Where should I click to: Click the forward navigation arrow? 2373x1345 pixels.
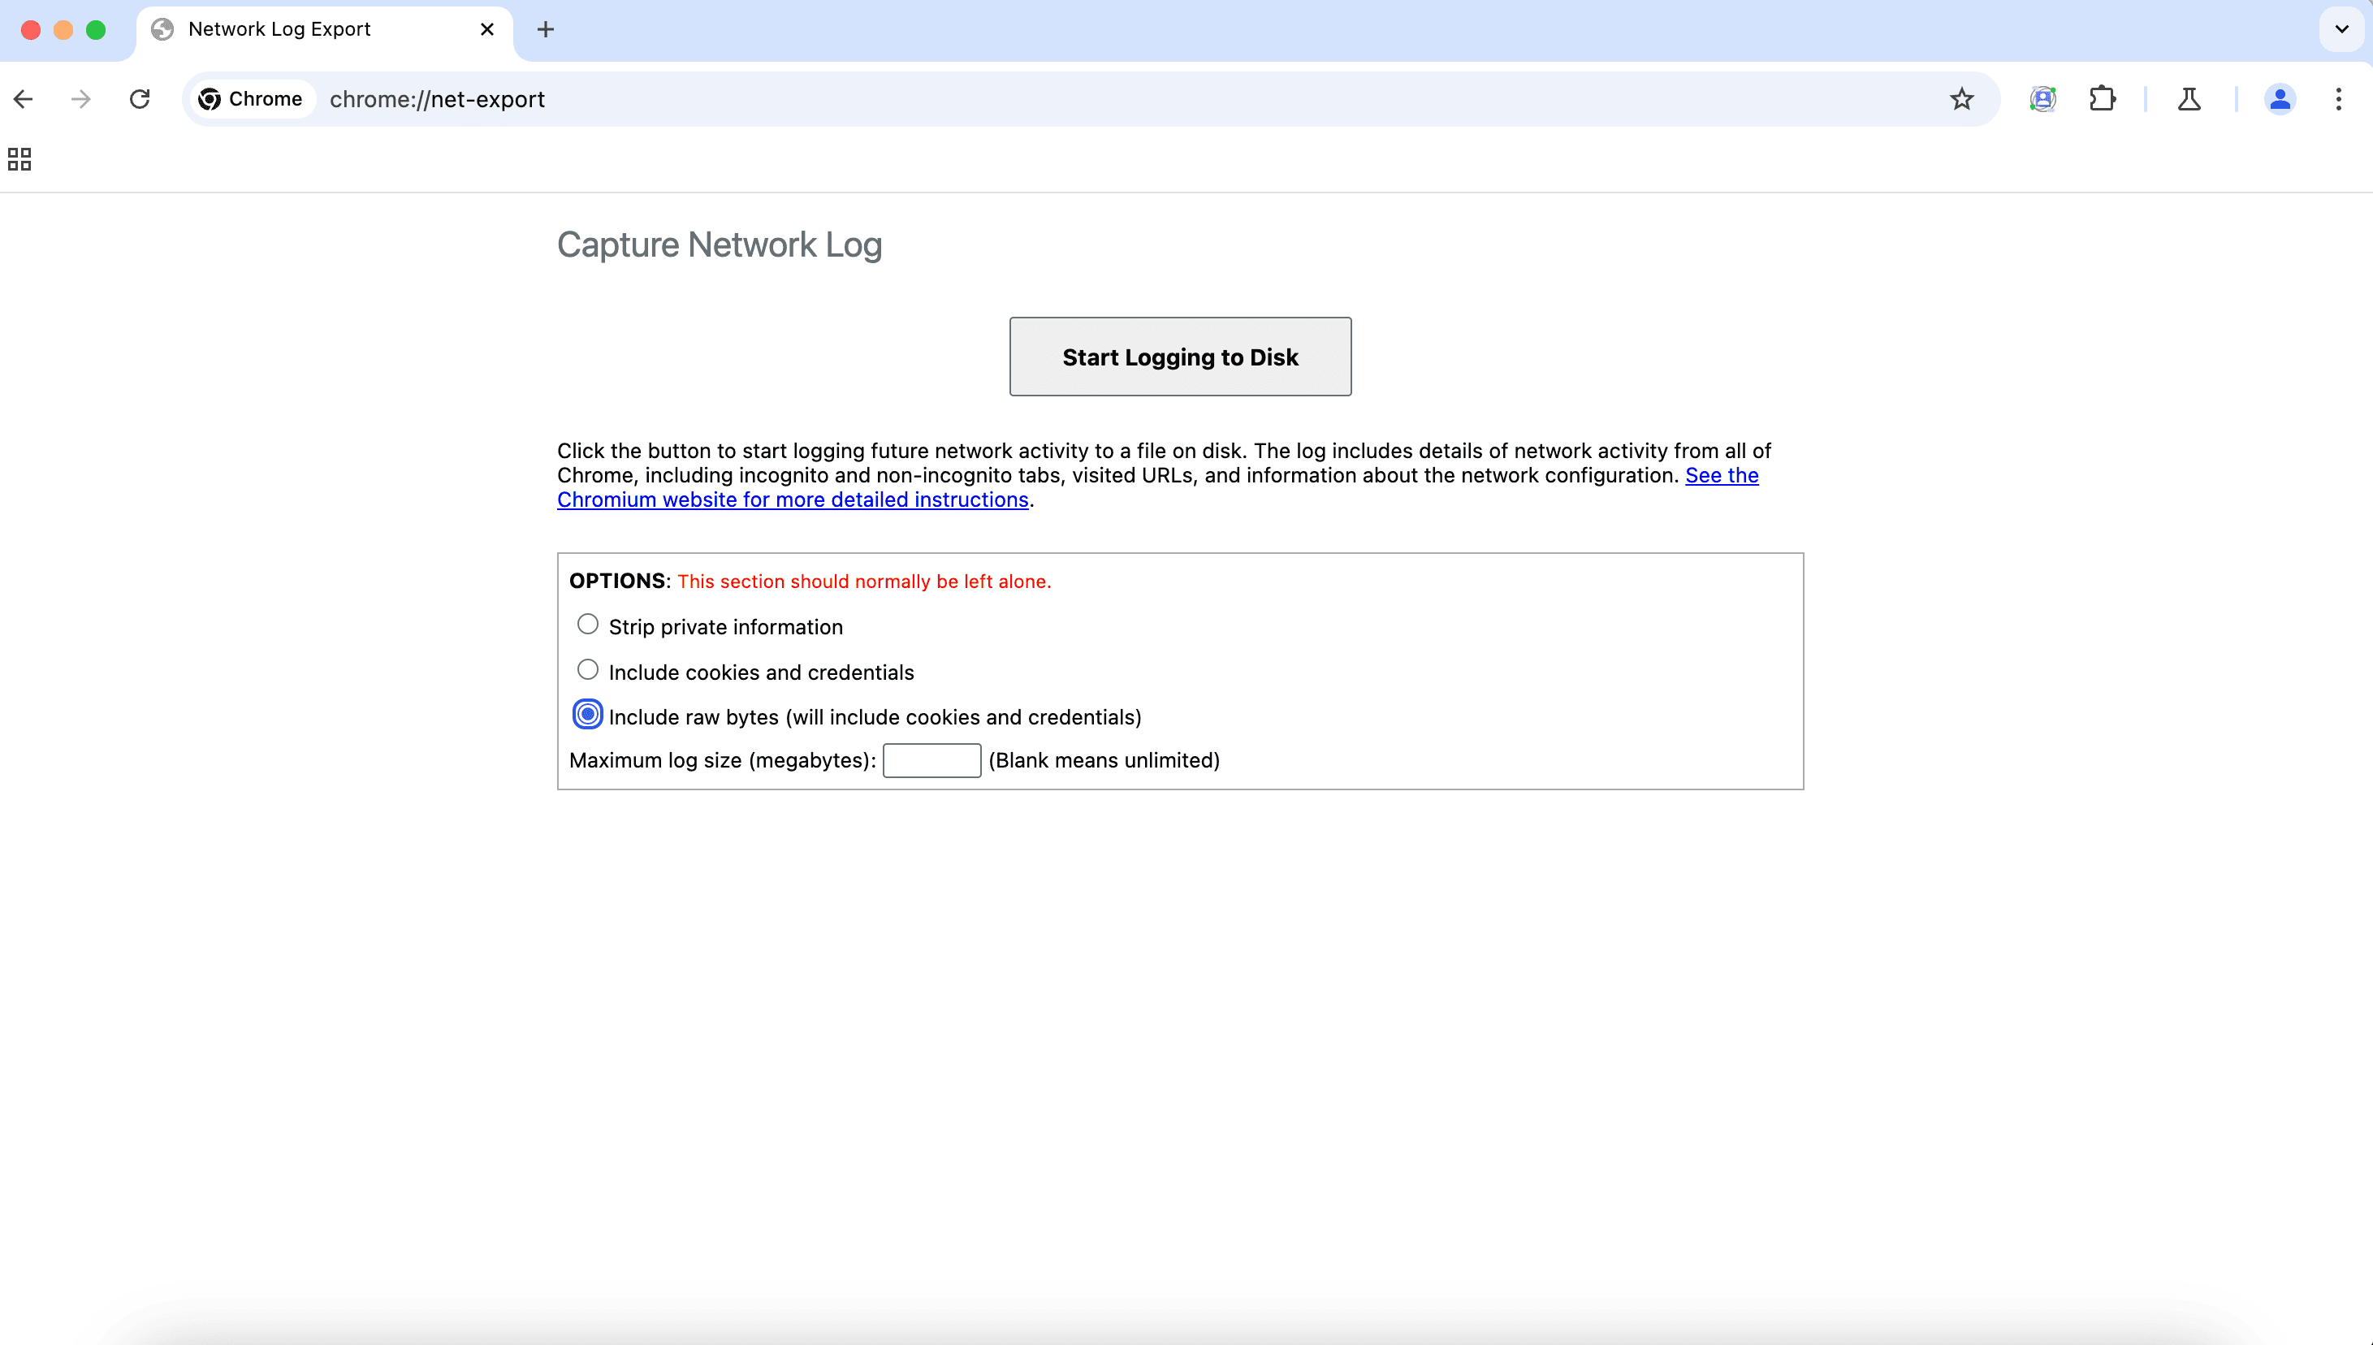tap(81, 97)
